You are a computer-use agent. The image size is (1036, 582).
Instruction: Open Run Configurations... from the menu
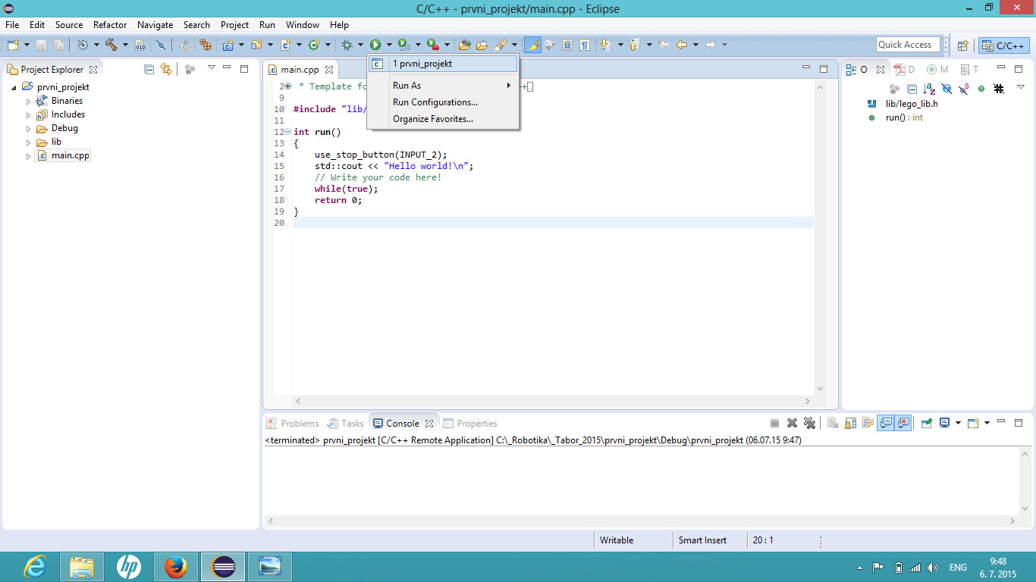tap(435, 102)
